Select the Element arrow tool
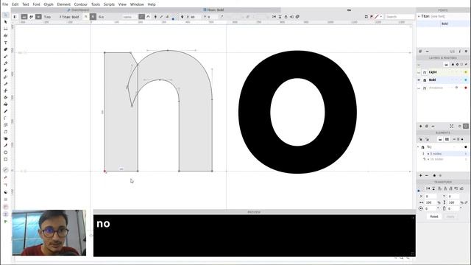471x265 pixels. tap(5, 21)
